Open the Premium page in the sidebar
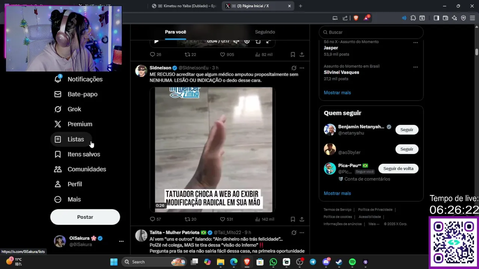The height and width of the screenshot is (269, 479). 74,124
